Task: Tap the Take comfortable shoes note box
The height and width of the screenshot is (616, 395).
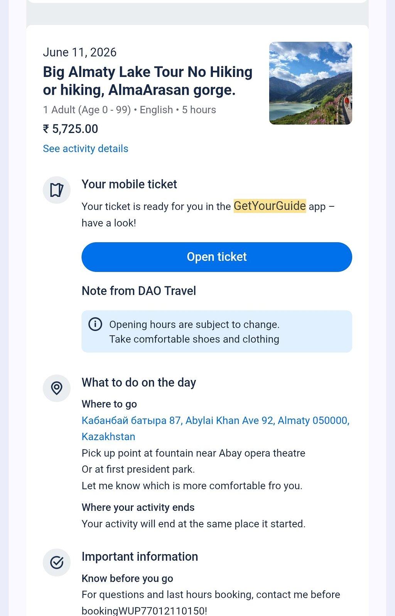Action: 217,332
